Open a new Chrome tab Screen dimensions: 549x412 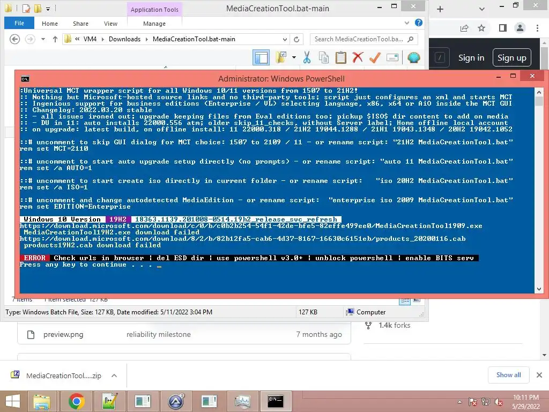point(440,9)
